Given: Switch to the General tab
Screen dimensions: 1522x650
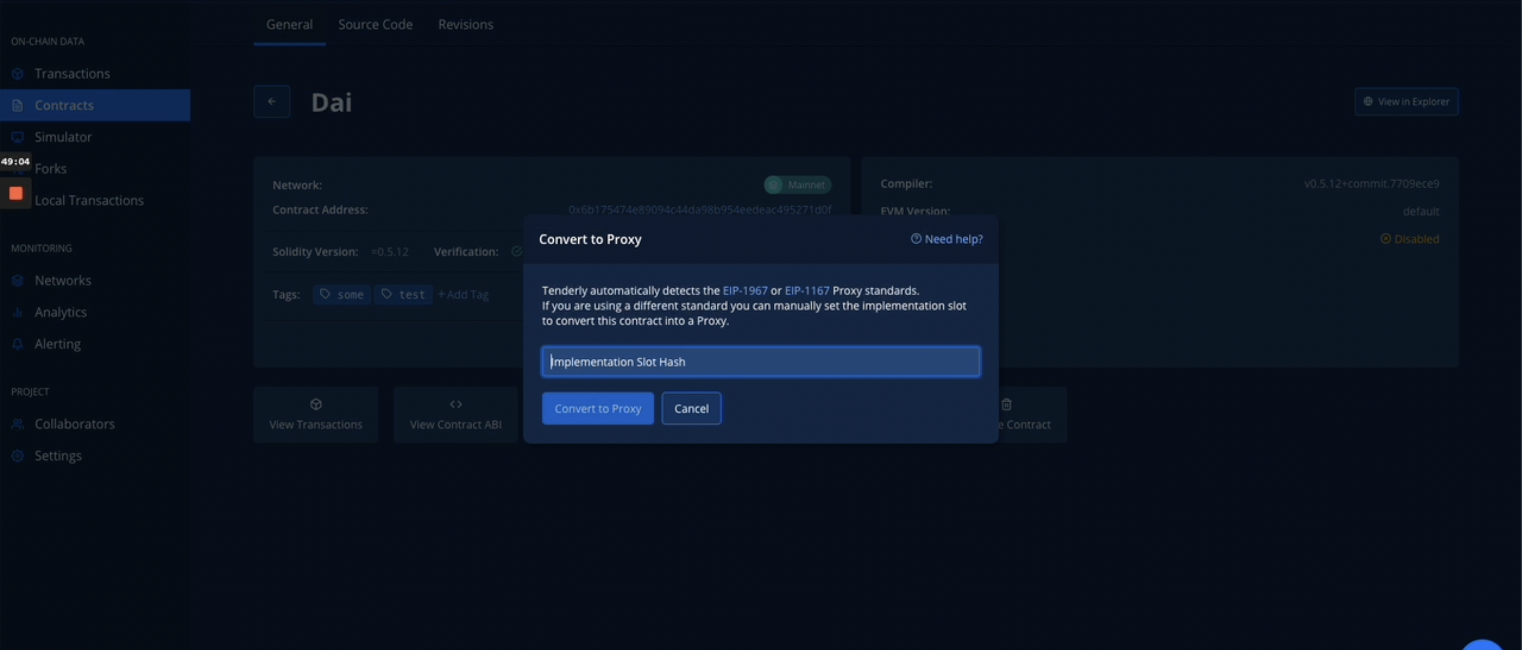Looking at the screenshot, I should tap(289, 24).
